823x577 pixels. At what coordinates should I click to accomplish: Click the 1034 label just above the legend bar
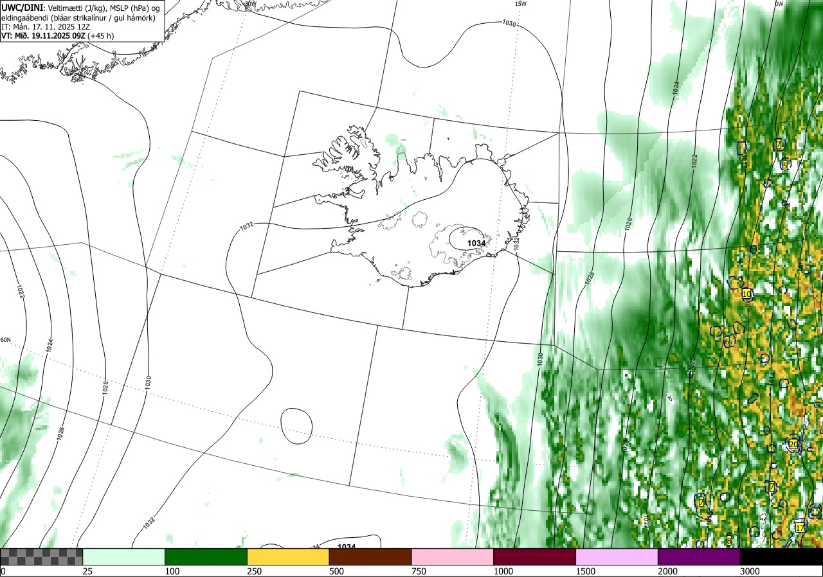tap(347, 547)
